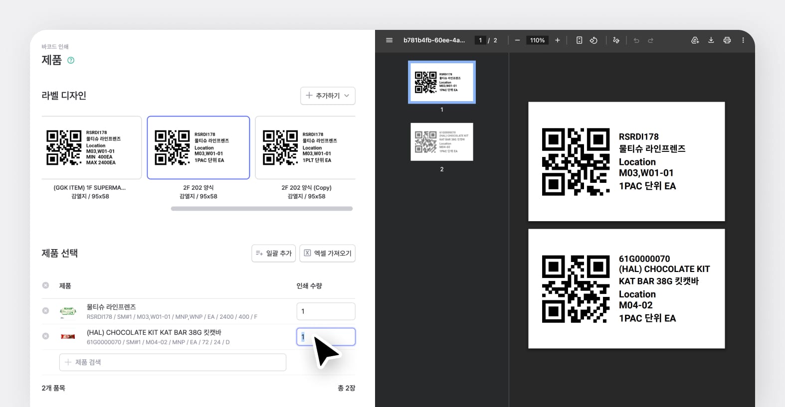Screen dimensions: 785x407
Task: Open page 1 thumbnail in PDF sidebar
Action: coord(442,82)
